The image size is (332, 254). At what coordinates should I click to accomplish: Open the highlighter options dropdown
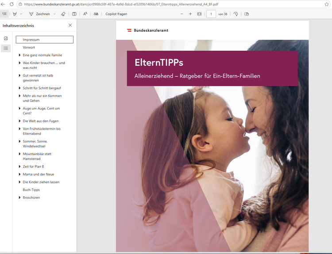[21, 14]
